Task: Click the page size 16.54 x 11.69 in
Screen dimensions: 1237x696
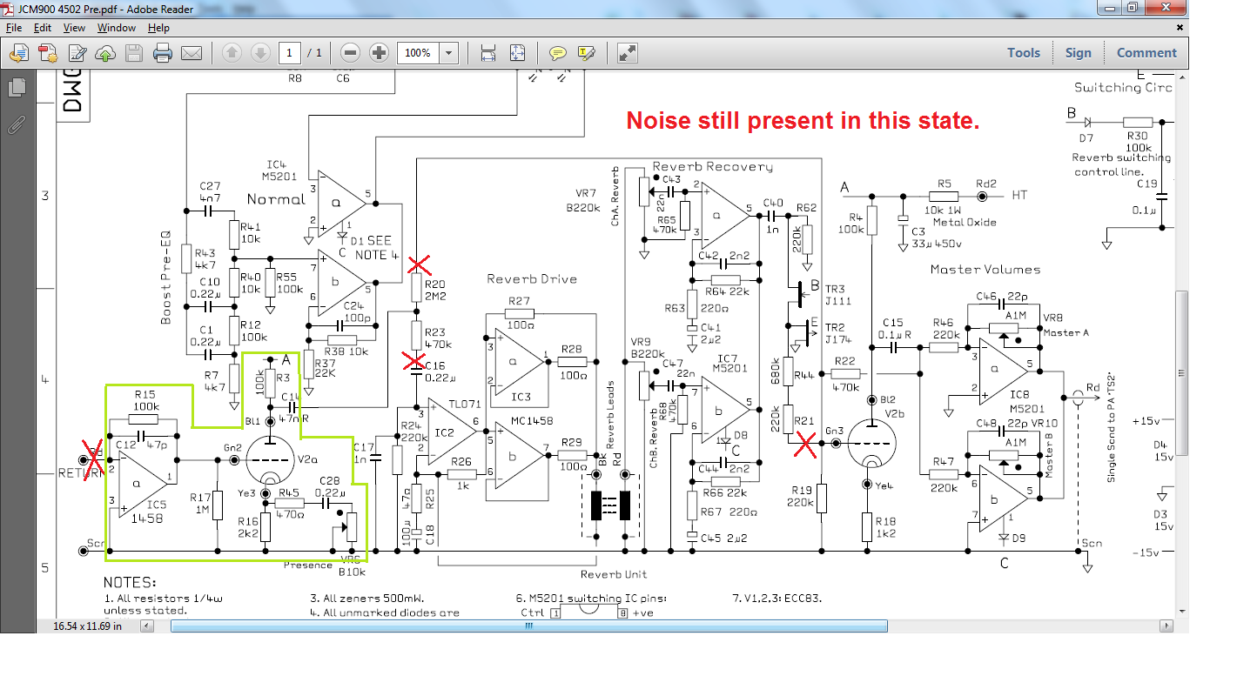Action: click(x=88, y=626)
